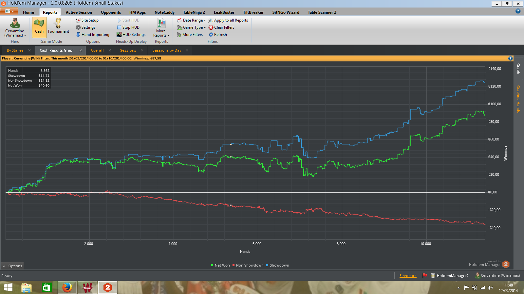Image resolution: width=524 pixels, height=294 pixels.
Task: Open the LeakBuster tab
Action: point(224,12)
